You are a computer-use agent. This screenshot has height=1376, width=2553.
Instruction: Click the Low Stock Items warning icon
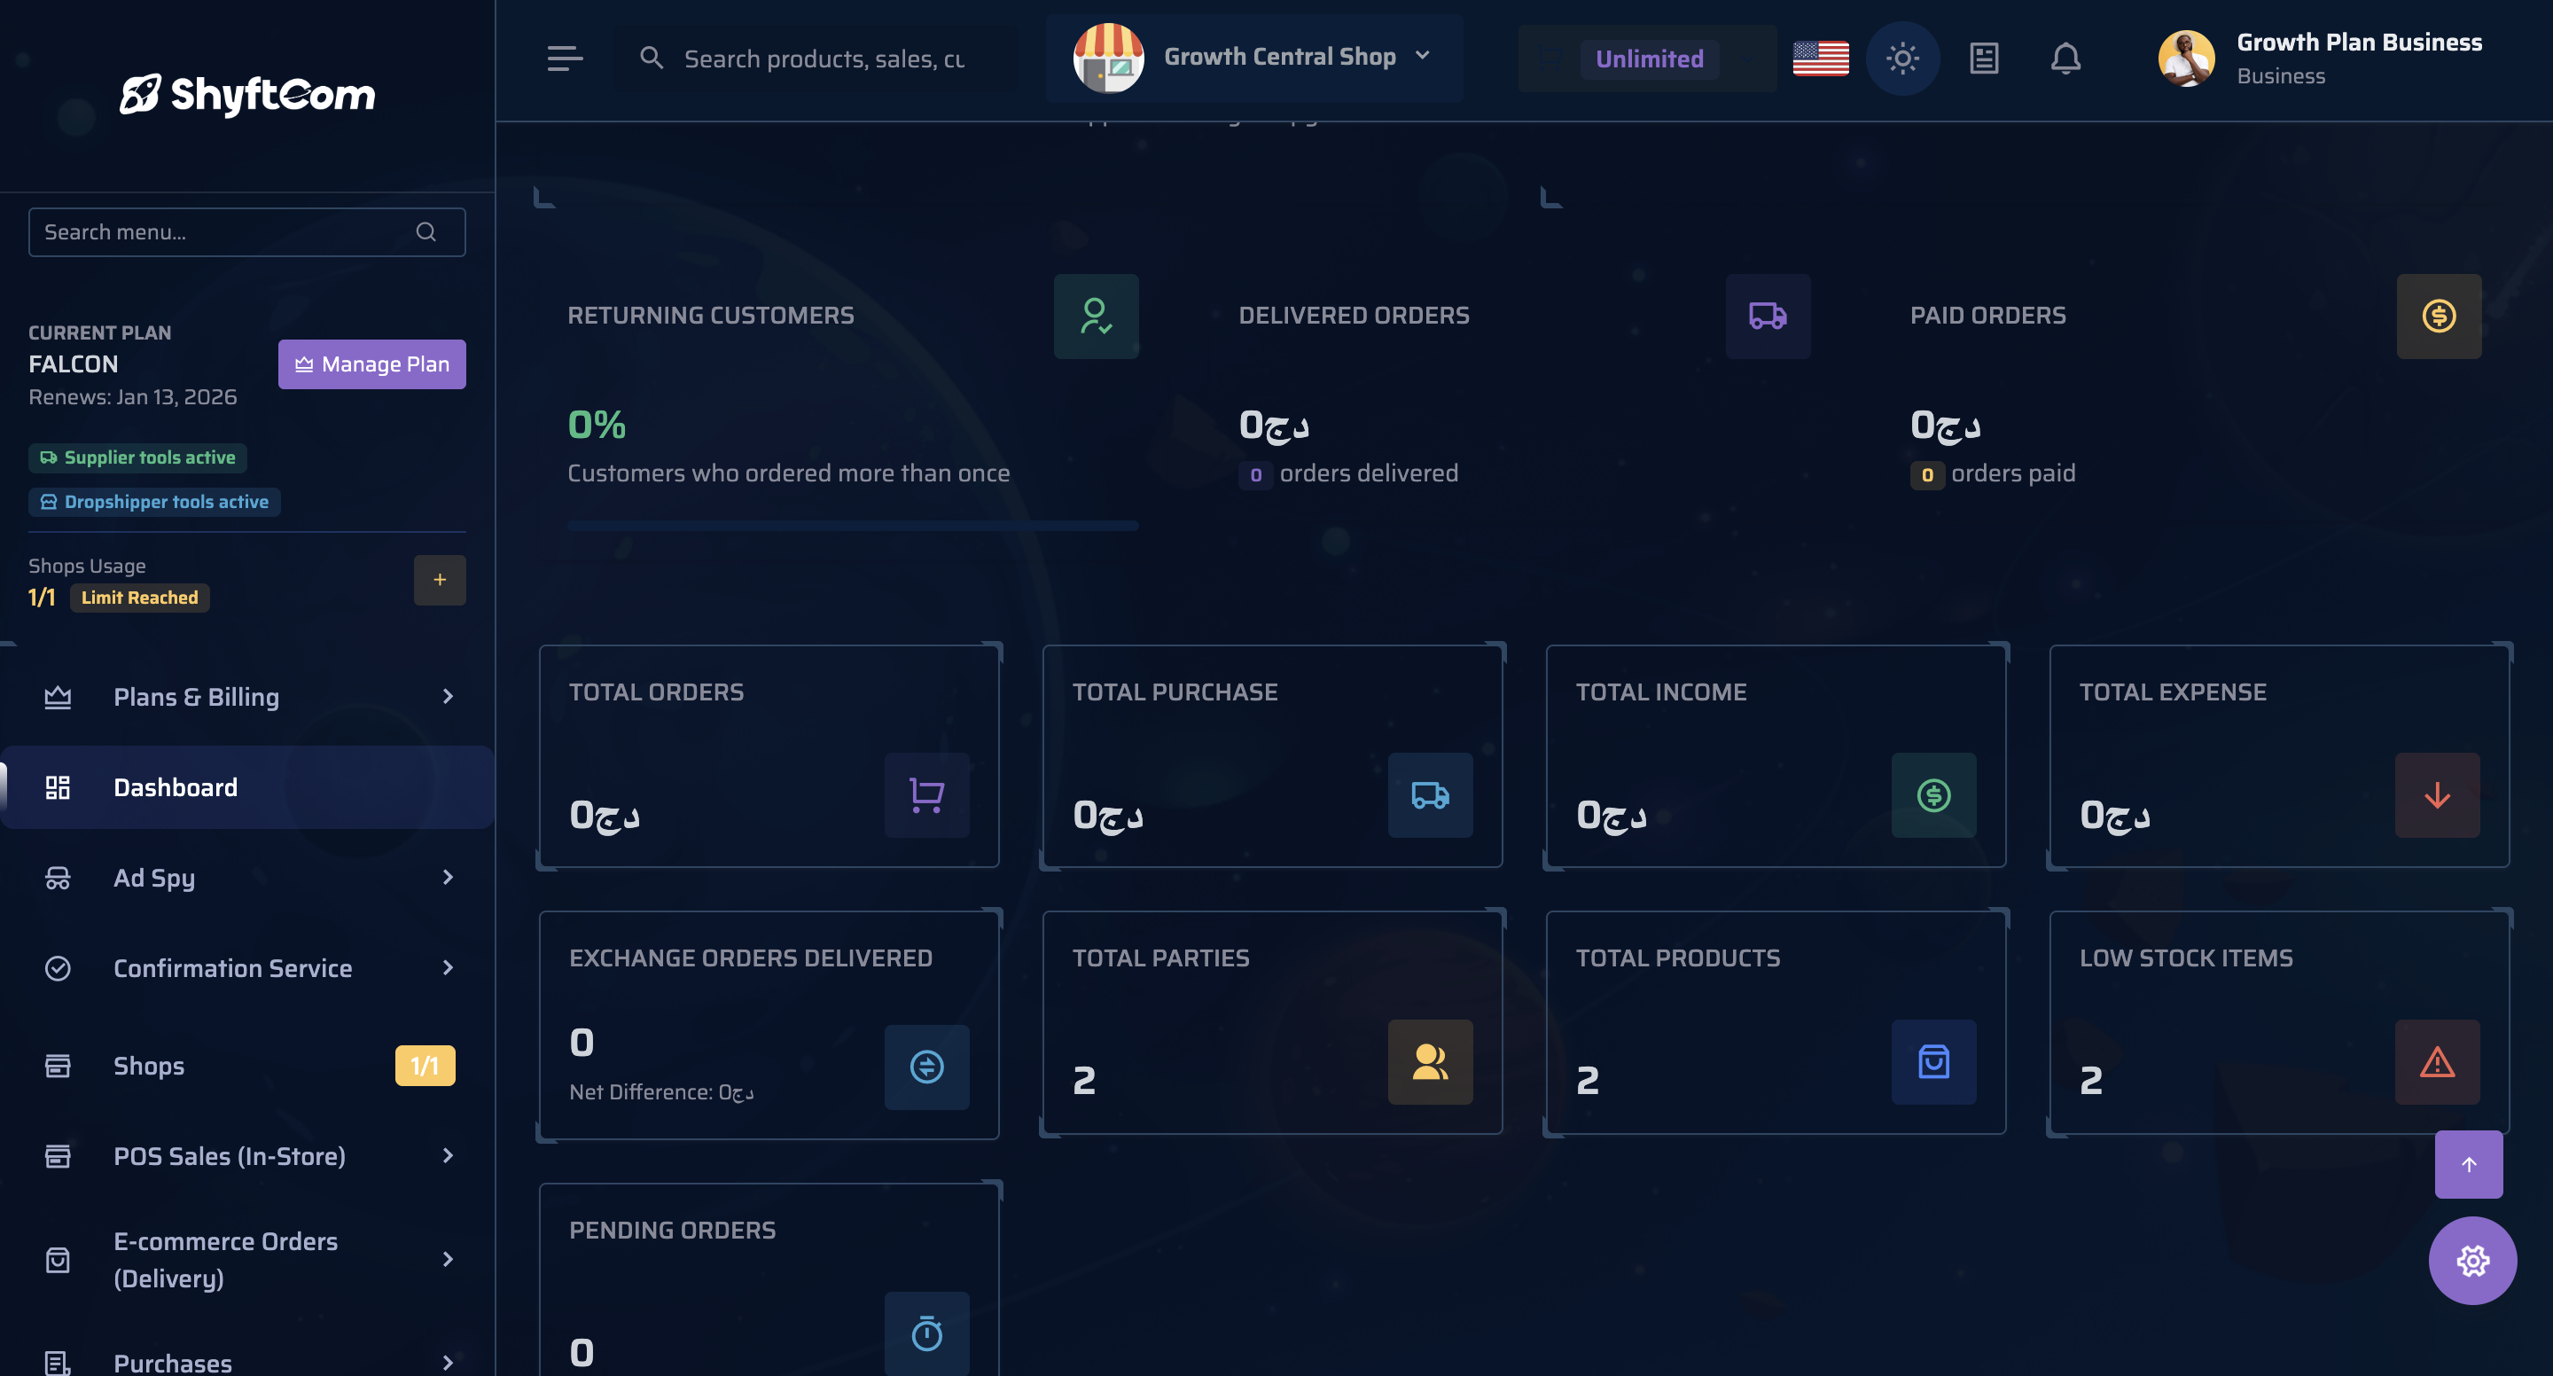point(2436,1062)
